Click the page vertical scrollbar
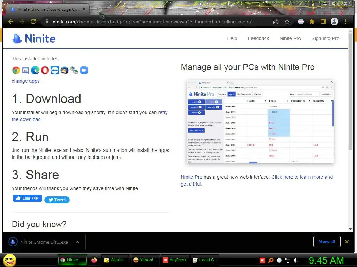The width and height of the screenshot is (357, 267). point(351,91)
